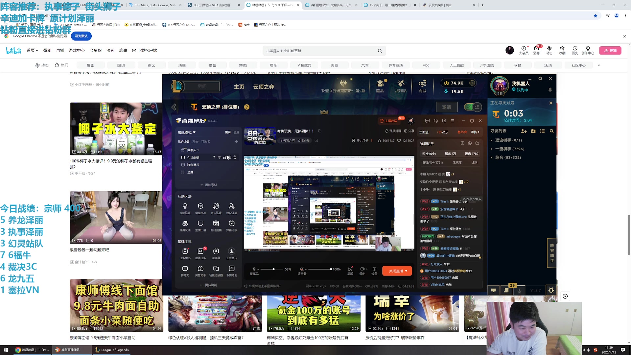Viewport: 631px width, 355px height.
Task: Delete the 今日战绩 source with trash icon
Action: [x=235, y=157]
